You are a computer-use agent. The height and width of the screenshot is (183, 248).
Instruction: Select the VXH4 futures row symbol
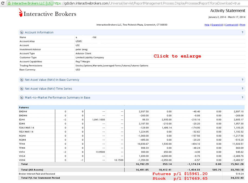(22, 160)
